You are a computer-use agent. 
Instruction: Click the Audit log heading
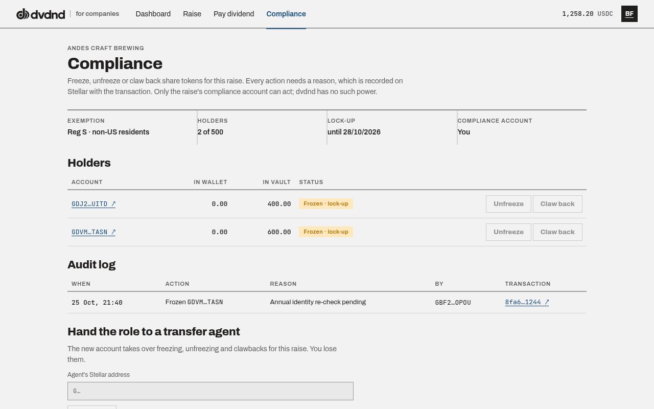(x=91, y=264)
